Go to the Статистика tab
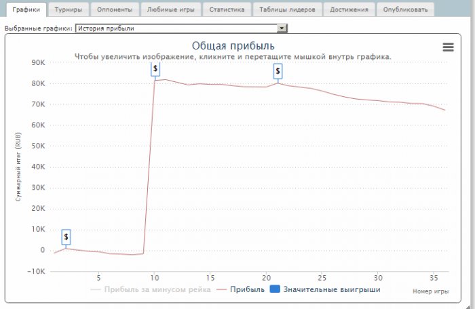This screenshot has height=309, width=475. [x=227, y=9]
